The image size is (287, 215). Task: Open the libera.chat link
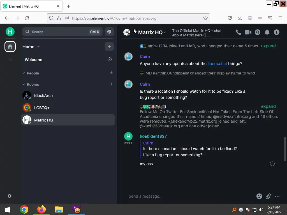217,64
